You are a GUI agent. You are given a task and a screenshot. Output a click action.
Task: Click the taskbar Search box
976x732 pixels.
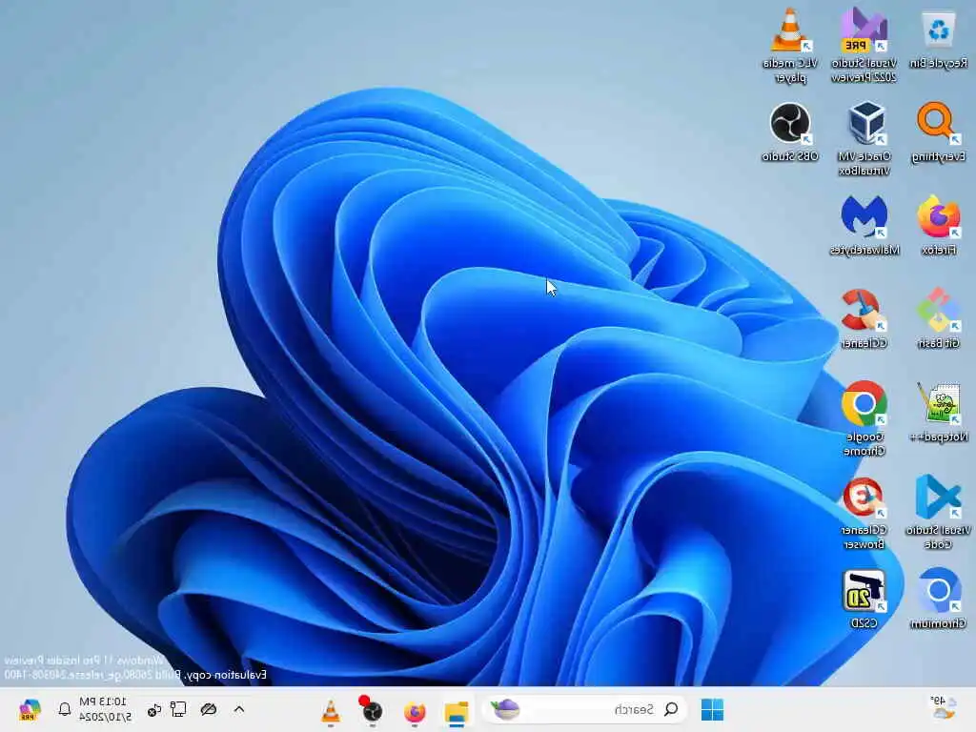585,709
